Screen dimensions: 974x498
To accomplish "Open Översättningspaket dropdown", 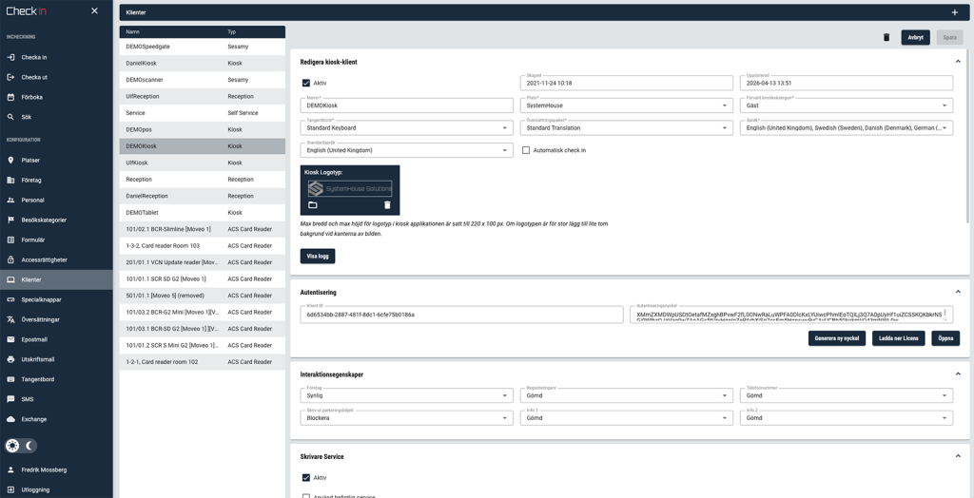I will tap(626, 128).
